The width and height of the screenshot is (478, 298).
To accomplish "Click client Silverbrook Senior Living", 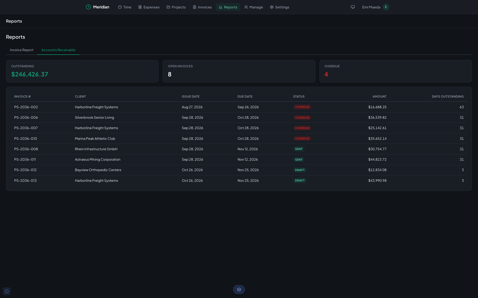I will click(x=94, y=118).
